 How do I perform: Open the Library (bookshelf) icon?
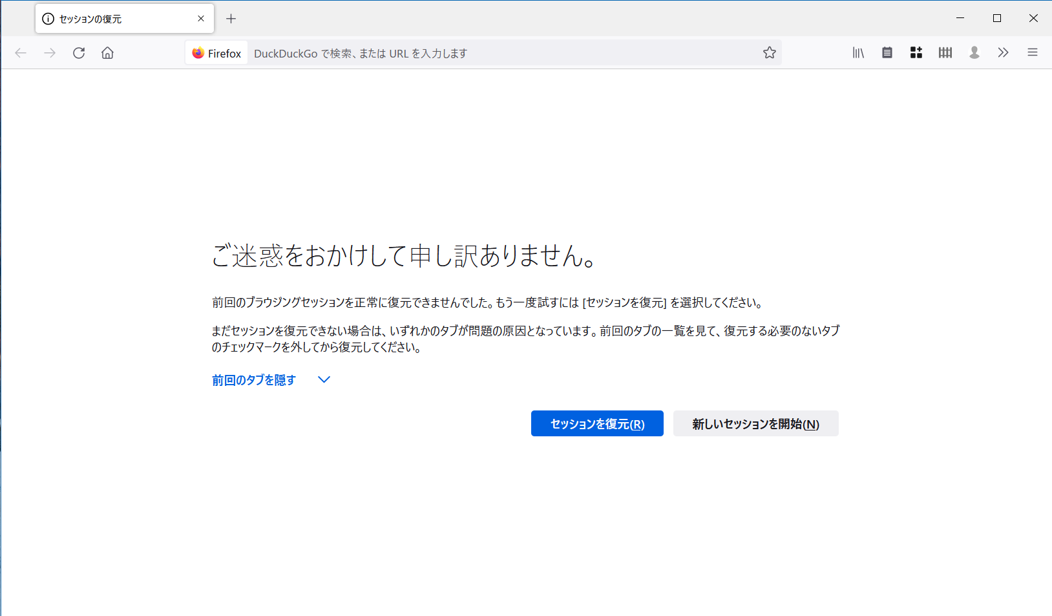(858, 52)
